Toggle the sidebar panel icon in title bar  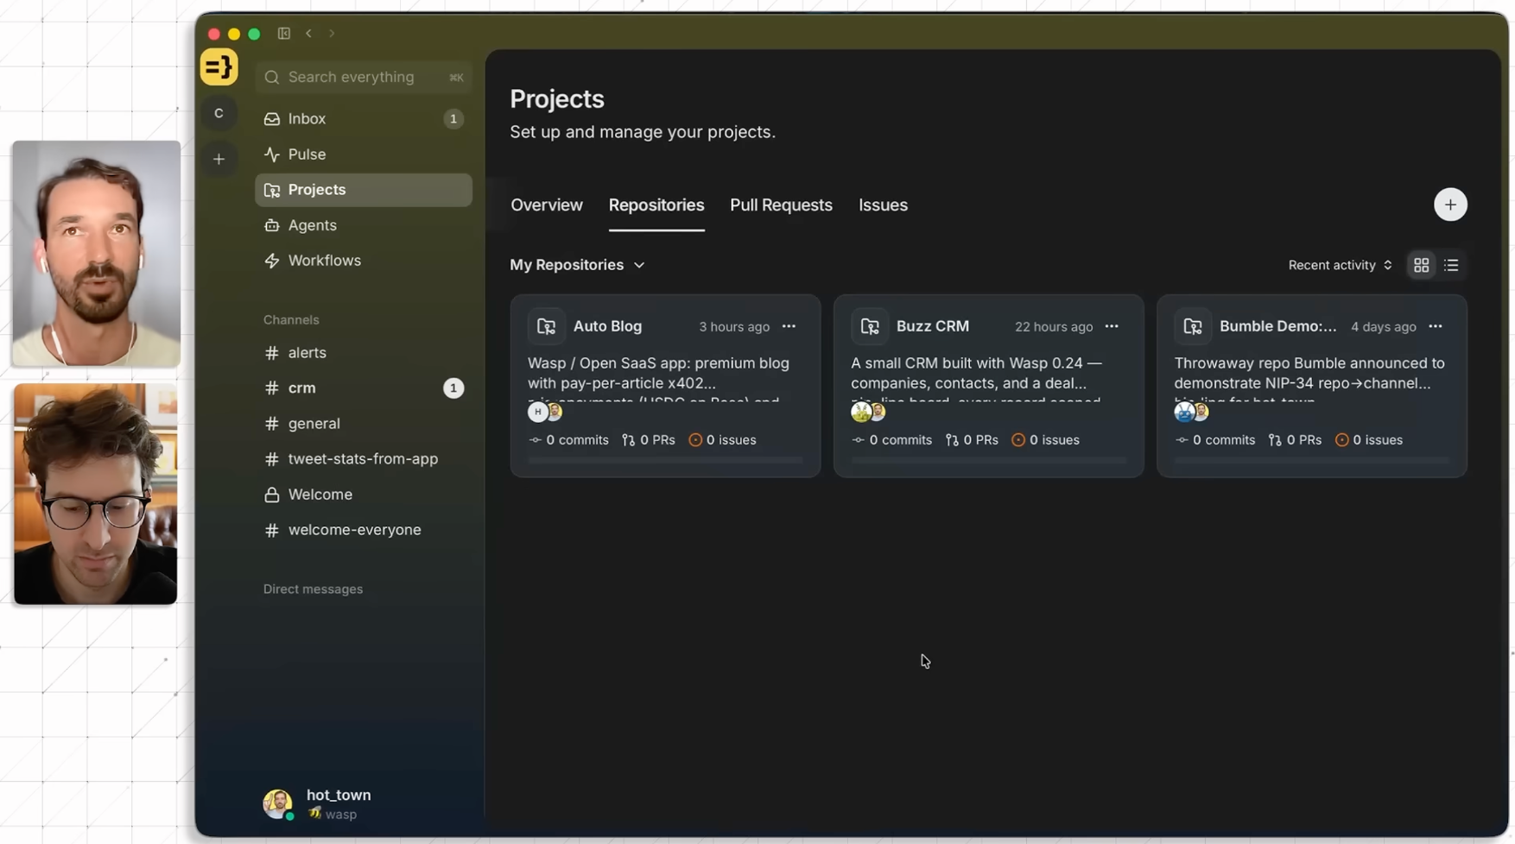(283, 34)
